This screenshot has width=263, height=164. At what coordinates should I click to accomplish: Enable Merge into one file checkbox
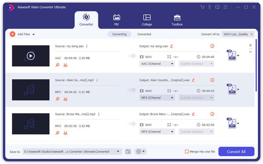[187, 152]
